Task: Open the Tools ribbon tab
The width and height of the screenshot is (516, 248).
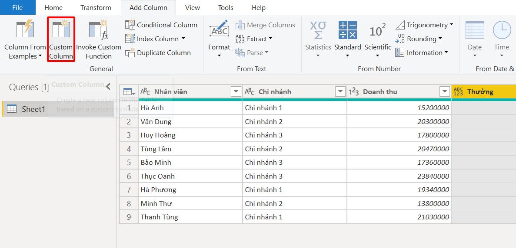Action: point(226,7)
